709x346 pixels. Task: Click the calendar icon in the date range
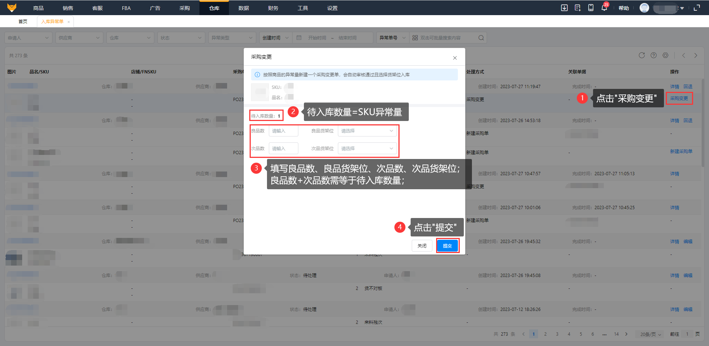tap(299, 38)
